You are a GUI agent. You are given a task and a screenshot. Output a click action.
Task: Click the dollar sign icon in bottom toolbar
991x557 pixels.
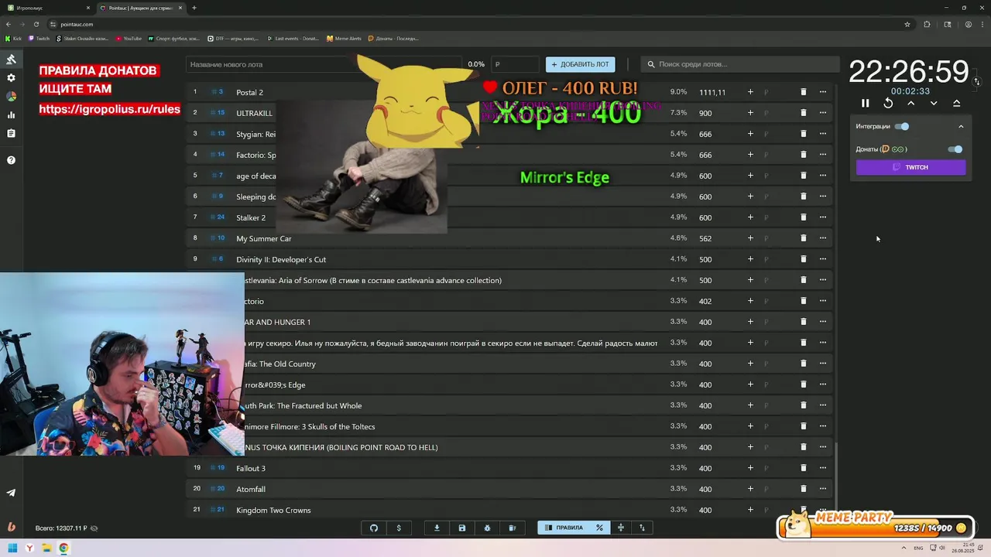[399, 528]
